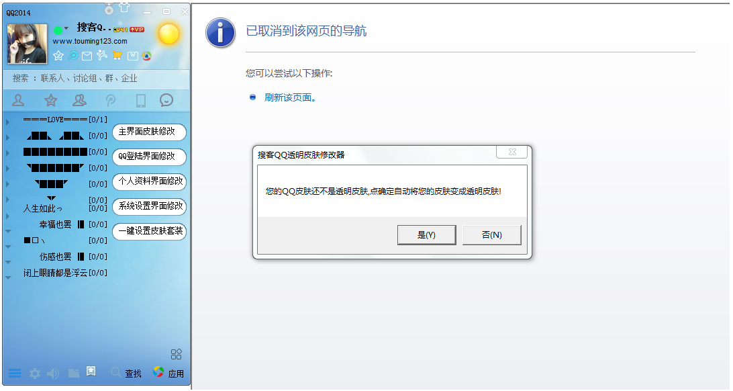Select the 闭上眼睛都是浮云 contact group
Screen dimensions: 733x391
66,273
